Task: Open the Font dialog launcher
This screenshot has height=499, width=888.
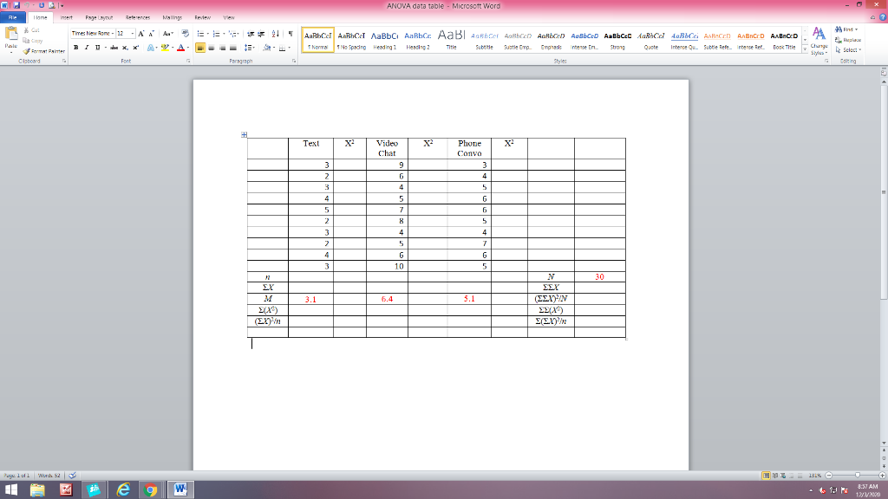Action: (188, 62)
